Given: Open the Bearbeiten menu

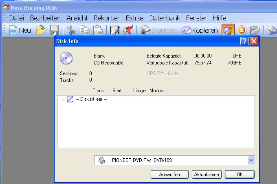Looking at the screenshot, I should coord(45,18).
